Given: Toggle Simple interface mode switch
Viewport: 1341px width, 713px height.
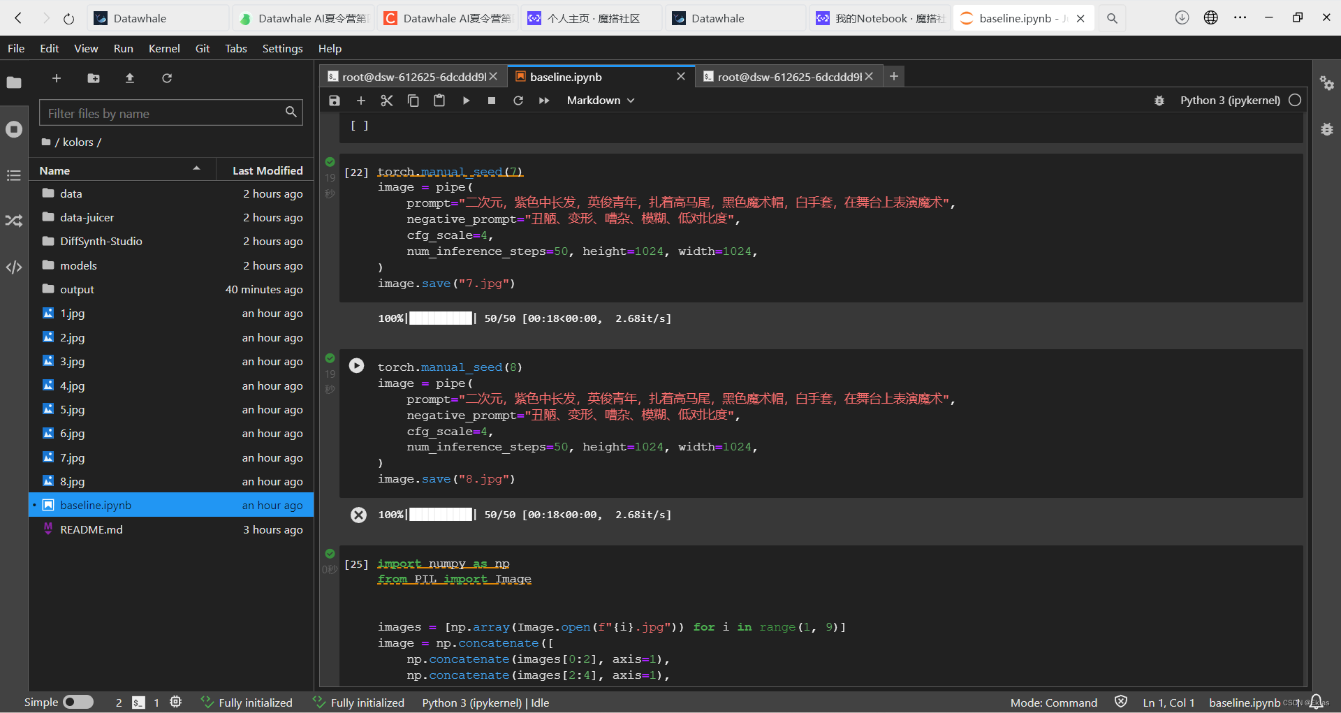Looking at the screenshot, I should (78, 702).
